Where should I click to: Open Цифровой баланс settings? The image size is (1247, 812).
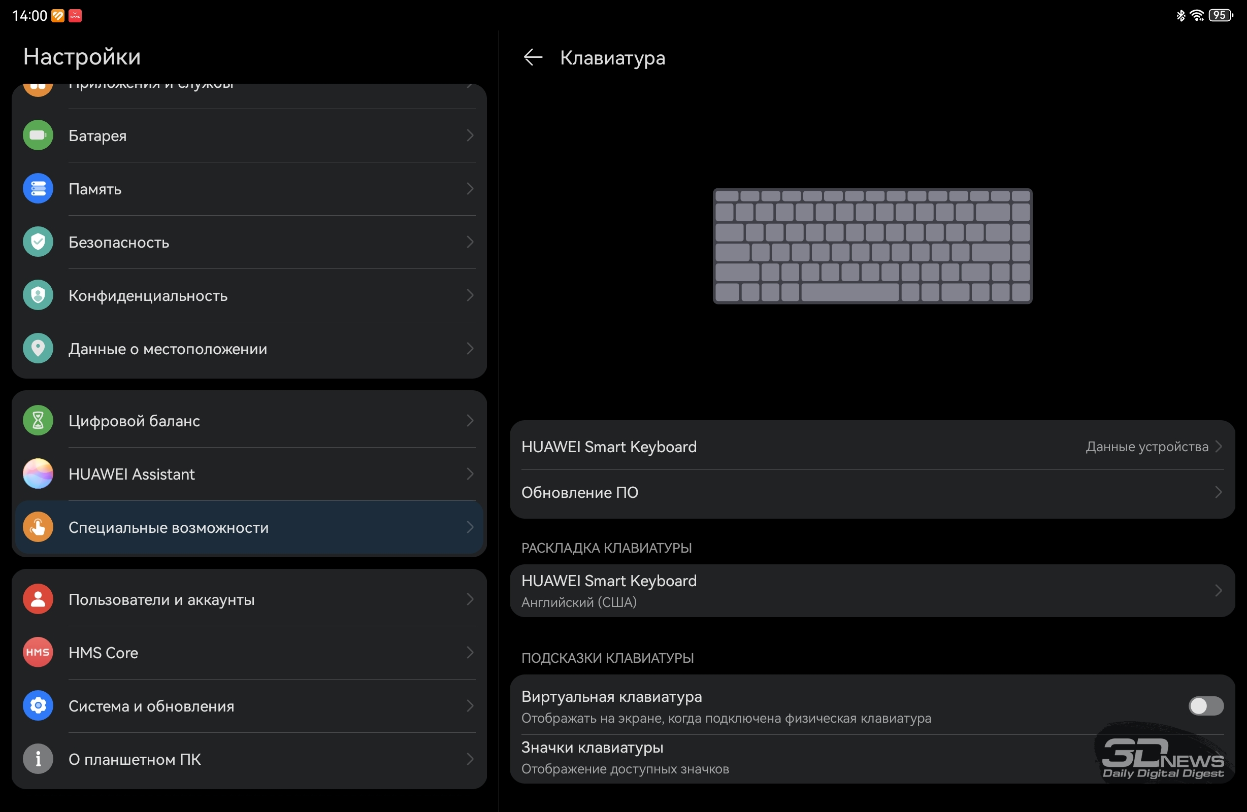click(x=249, y=421)
